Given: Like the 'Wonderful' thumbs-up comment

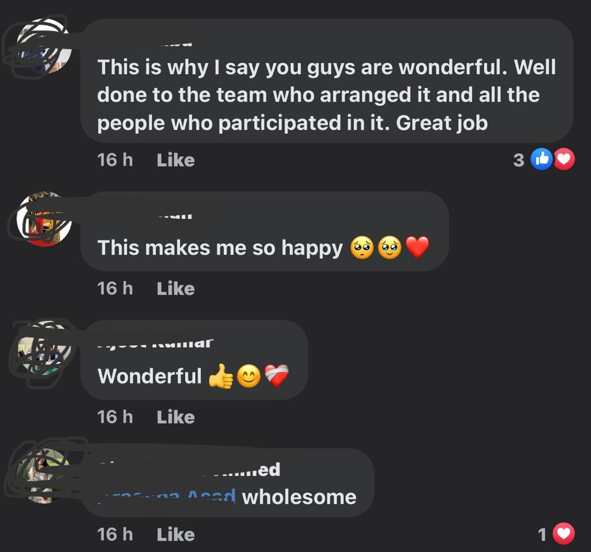Looking at the screenshot, I should tap(175, 417).
